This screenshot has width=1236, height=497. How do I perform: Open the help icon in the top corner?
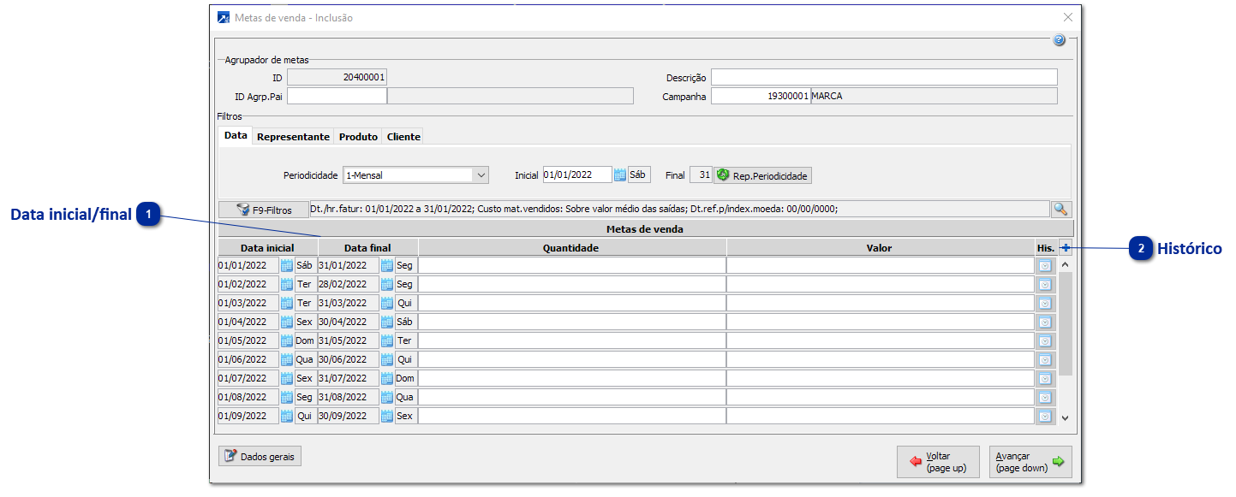pyautogui.click(x=1059, y=40)
